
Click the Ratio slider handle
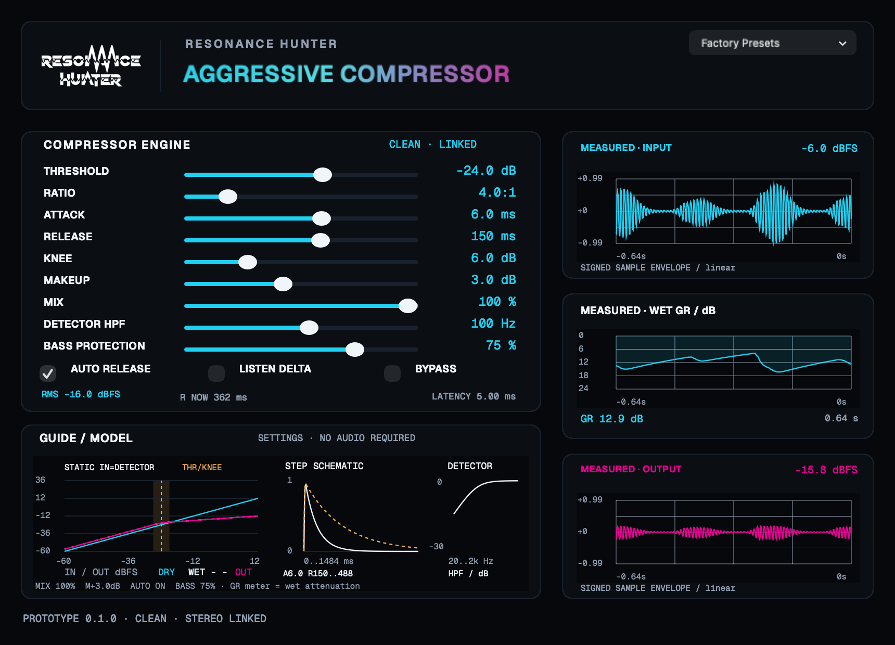pyautogui.click(x=228, y=197)
